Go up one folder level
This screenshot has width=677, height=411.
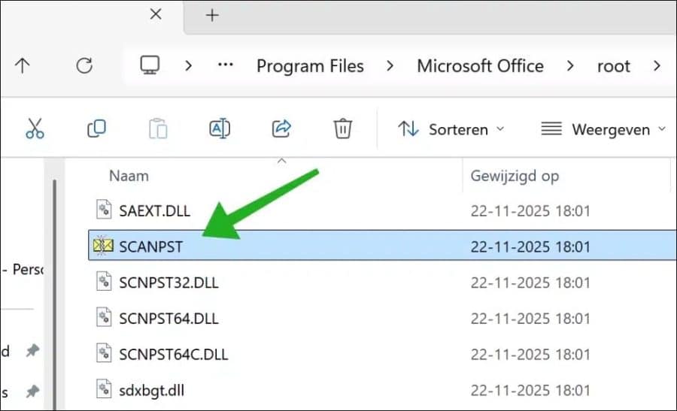click(x=23, y=66)
